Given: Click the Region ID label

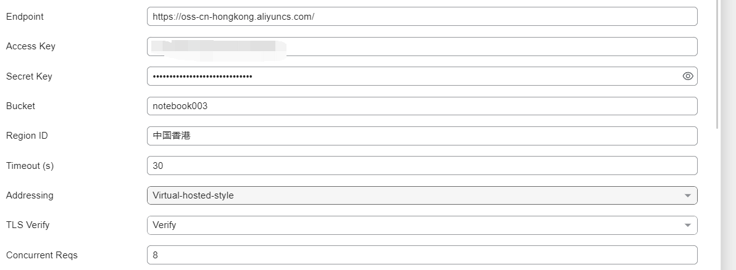Looking at the screenshot, I should coord(27,136).
